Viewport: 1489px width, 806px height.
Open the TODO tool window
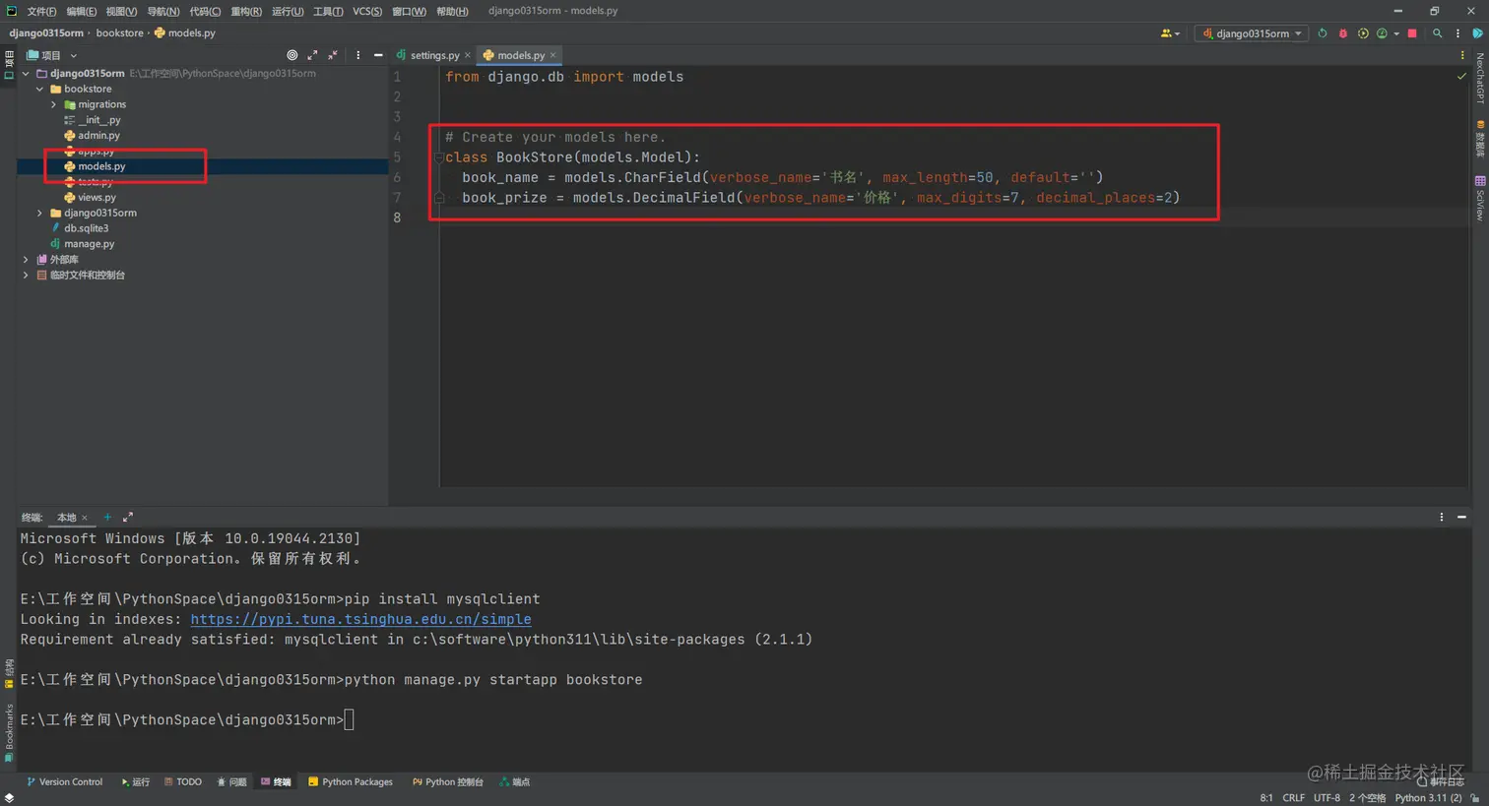[x=183, y=782]
